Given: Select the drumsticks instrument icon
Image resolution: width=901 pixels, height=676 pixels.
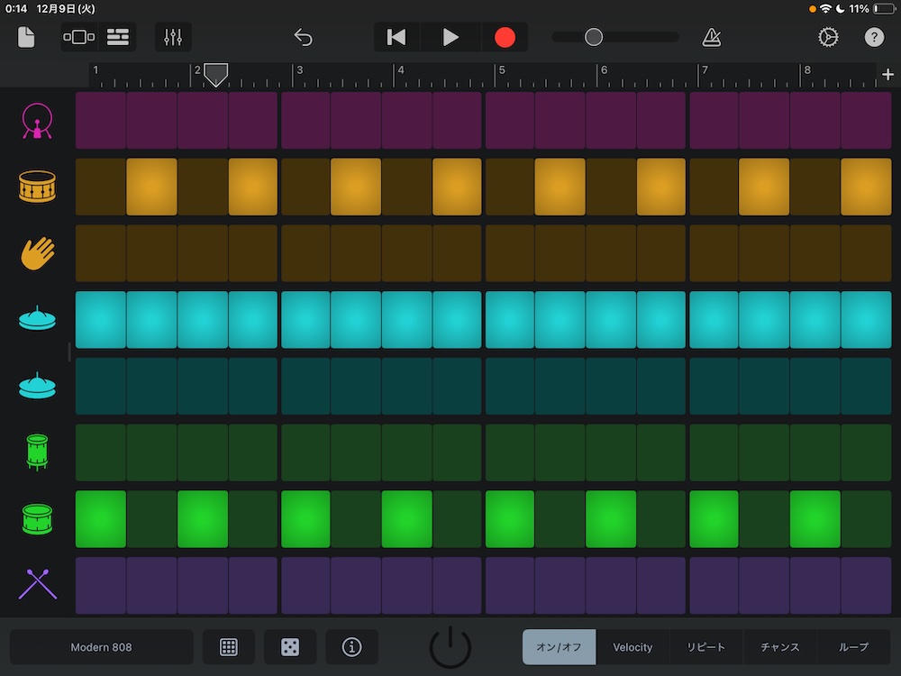Looking at the screenshot, I should click(36, 586).
